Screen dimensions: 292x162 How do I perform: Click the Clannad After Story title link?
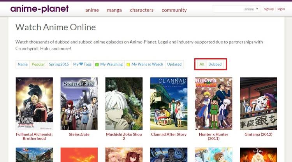169,134
